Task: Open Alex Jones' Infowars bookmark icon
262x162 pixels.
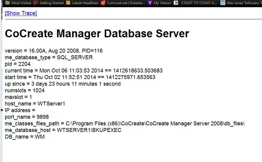Action: click(x=223, y=3)
